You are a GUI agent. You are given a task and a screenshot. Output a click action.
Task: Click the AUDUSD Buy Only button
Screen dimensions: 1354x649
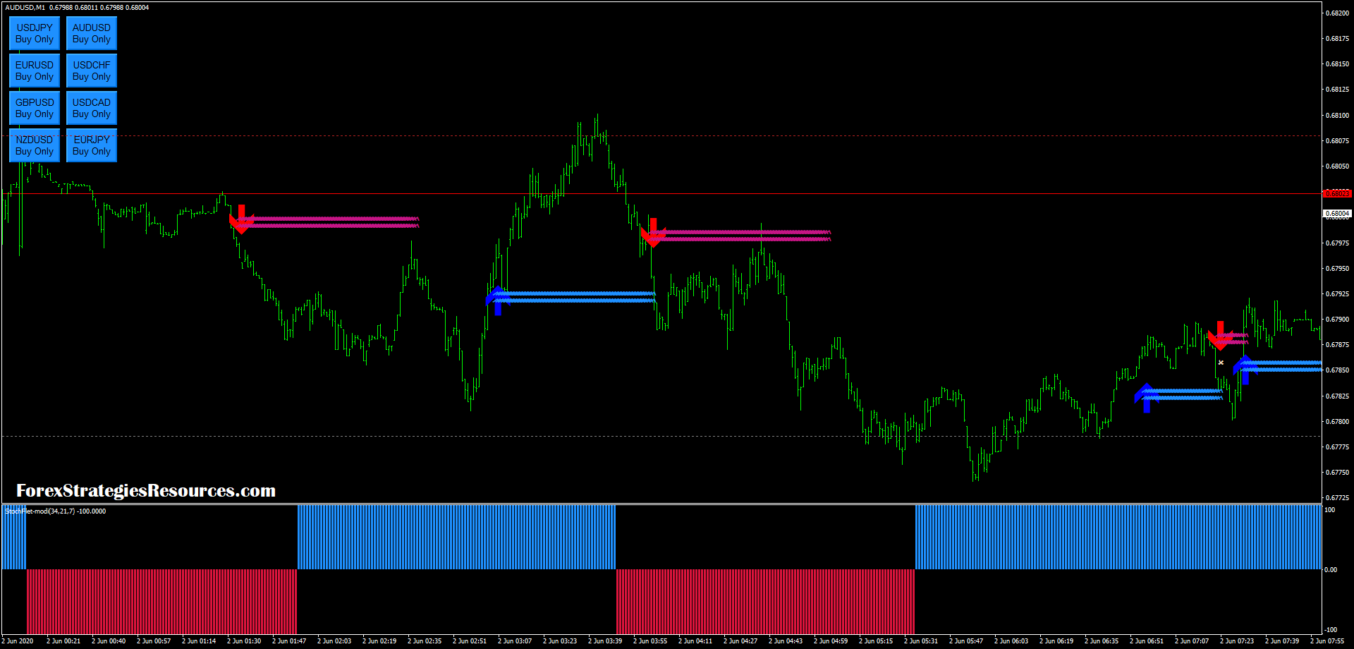91,33
